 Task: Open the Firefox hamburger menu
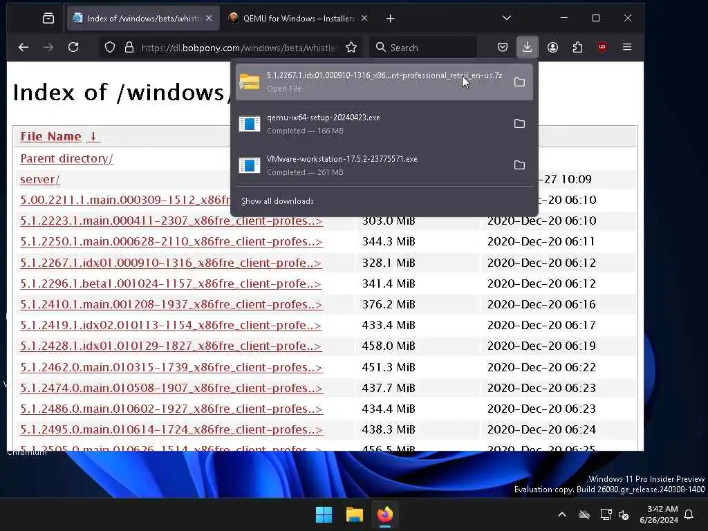(626, 47)
